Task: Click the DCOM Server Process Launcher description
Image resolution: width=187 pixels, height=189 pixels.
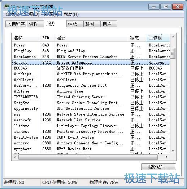Action: pos(87,57)
